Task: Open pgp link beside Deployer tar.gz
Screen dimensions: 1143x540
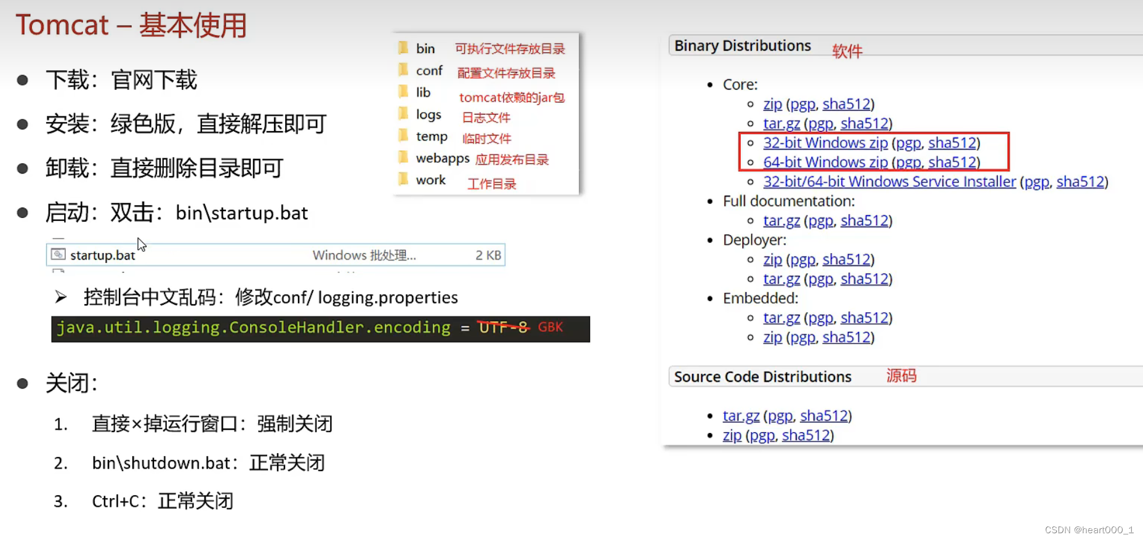Action: pos(820,279)
